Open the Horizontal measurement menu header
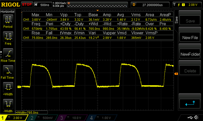 8,12
